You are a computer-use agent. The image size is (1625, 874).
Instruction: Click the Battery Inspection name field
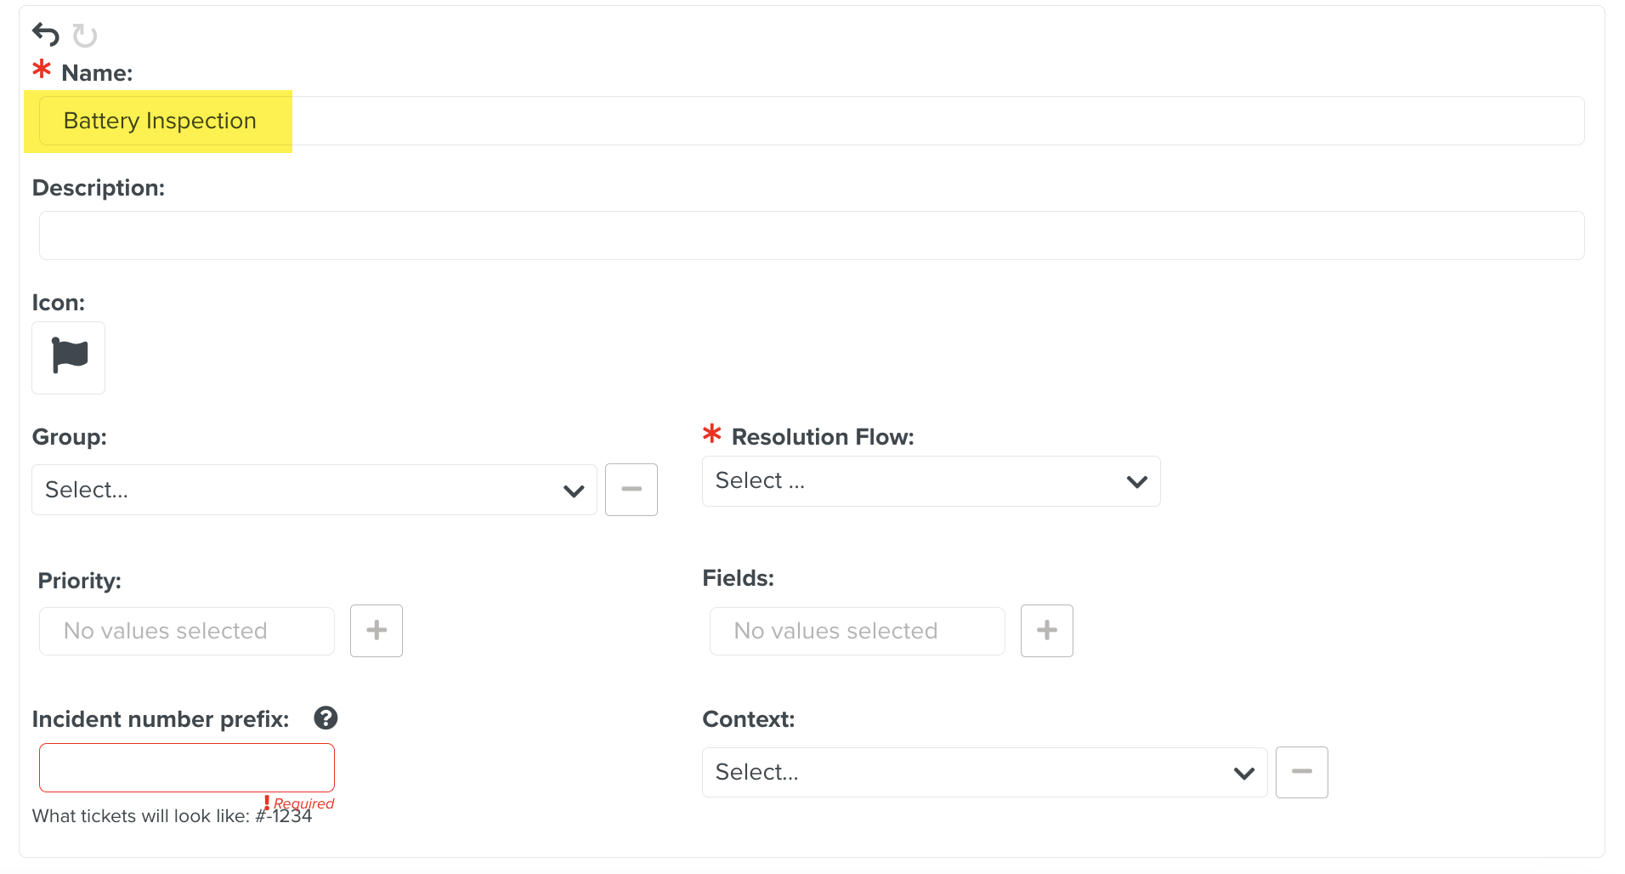click(x=812, y=121)
